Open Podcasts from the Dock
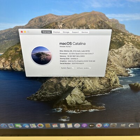The image size is (140, 140). tap(84, 126)
